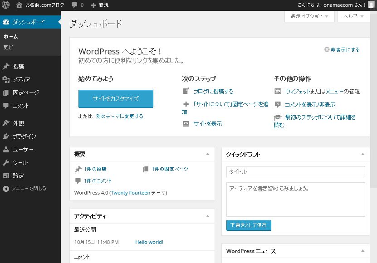Image resolution: width=377 pixels, height=263 pixels.
Task: Open 1件のコメント link in 概要
Action: click(98, 181)
